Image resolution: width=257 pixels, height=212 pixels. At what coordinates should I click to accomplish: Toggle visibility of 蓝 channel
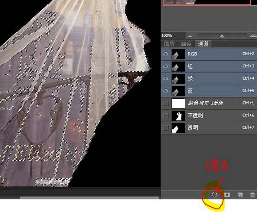click(166, 91)
